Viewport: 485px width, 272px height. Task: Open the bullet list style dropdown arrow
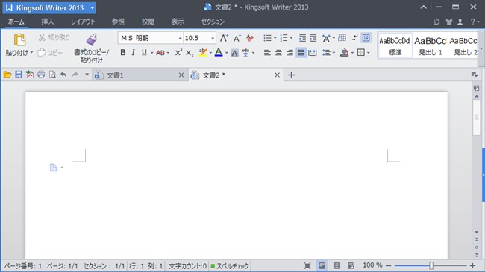tap(275, 38)
